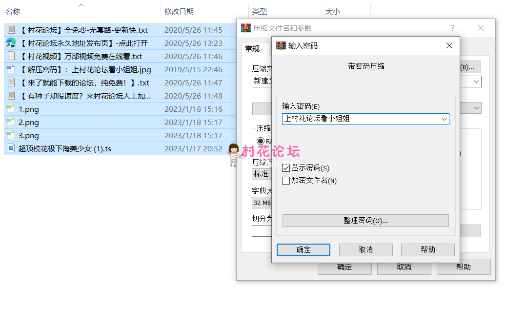This screenshot has width=527, height=309.
Task: Open the password history dropdown arrow
Action: 444,119
